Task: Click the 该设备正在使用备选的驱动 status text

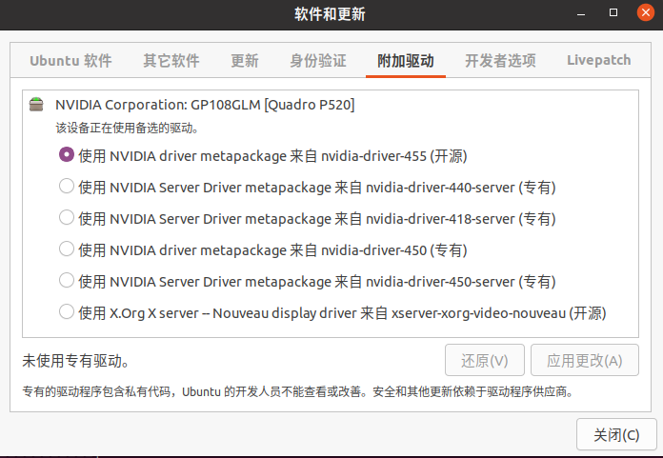Action: 127,128
